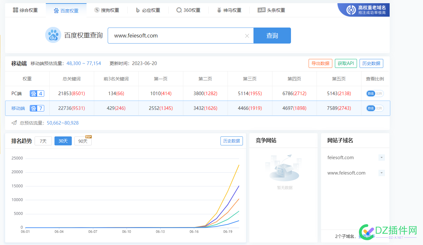The height and width of the screenshot is (245, 423).
Task: Clear the domain input with X icon
Action: 247,36
